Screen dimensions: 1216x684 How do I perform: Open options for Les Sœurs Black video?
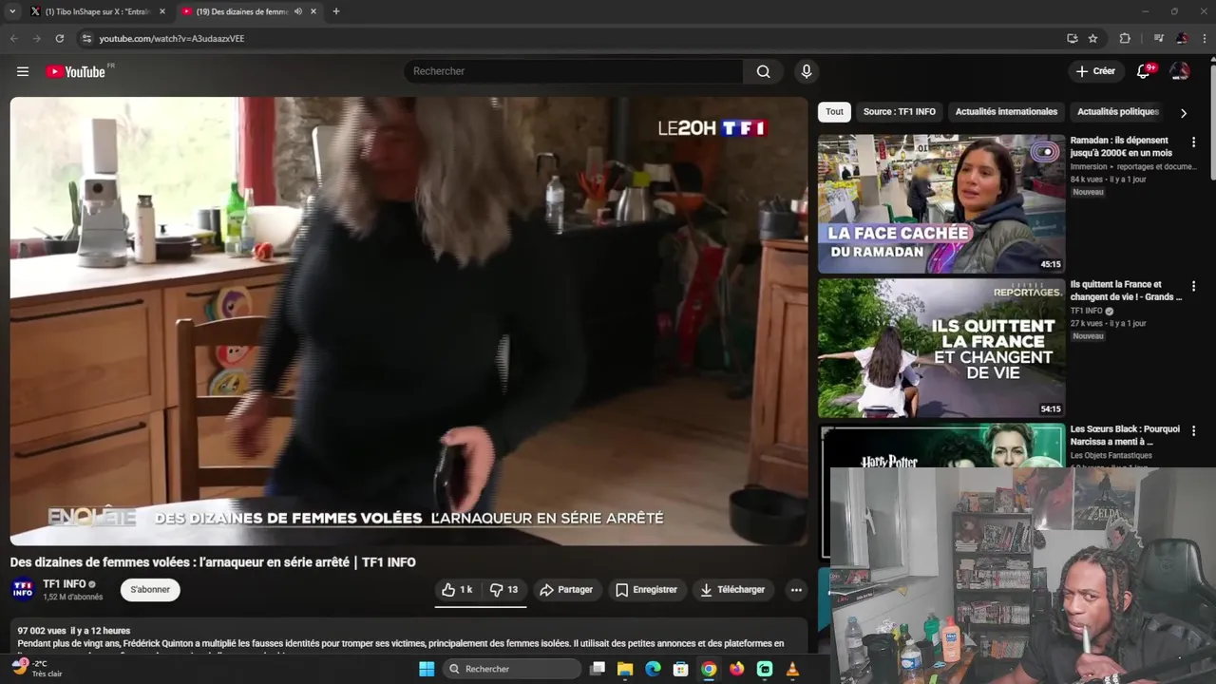coord(1194,430)
